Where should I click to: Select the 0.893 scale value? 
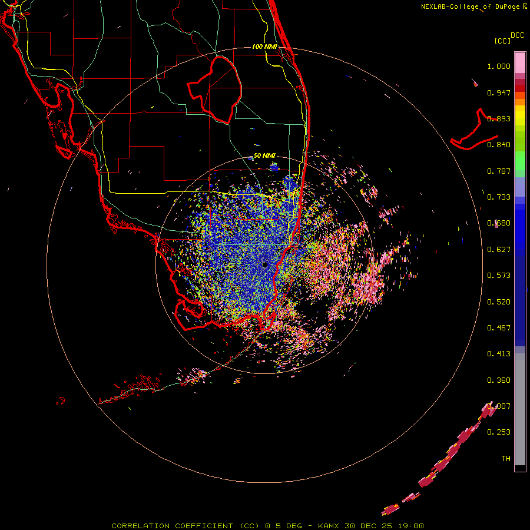click(x=499, y=118)
